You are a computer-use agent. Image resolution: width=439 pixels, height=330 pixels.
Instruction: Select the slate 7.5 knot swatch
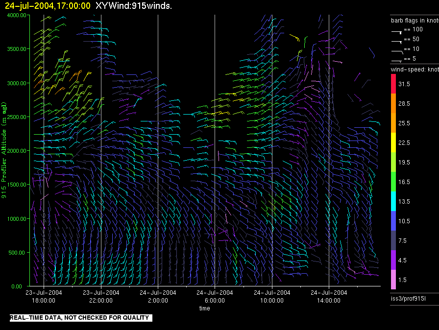click(x=393, y=240)
